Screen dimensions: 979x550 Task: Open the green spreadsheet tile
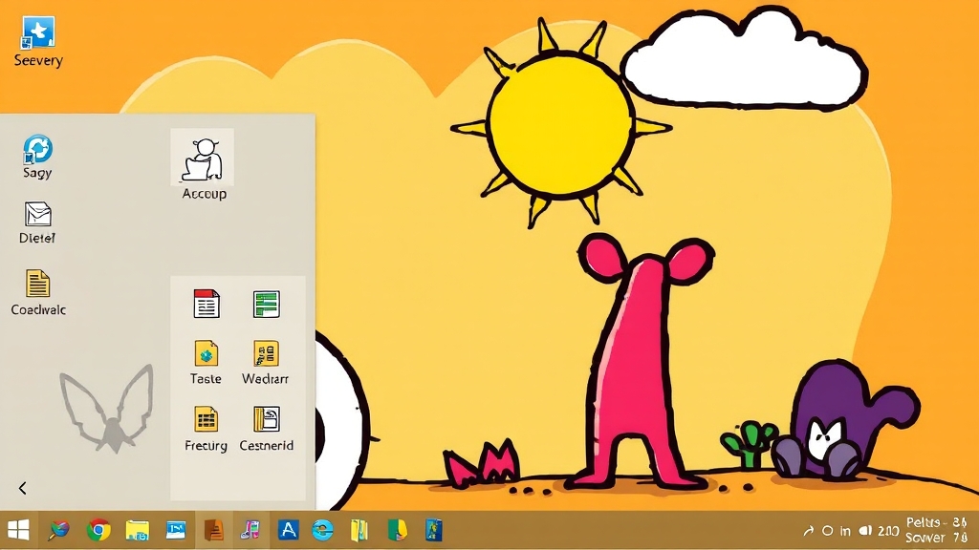[x=266, y=304]
